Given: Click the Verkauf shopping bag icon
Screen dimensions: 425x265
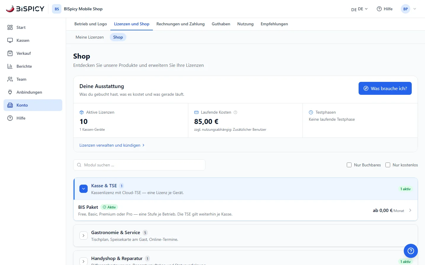Looking at the screenshot, I should [10, 53].
